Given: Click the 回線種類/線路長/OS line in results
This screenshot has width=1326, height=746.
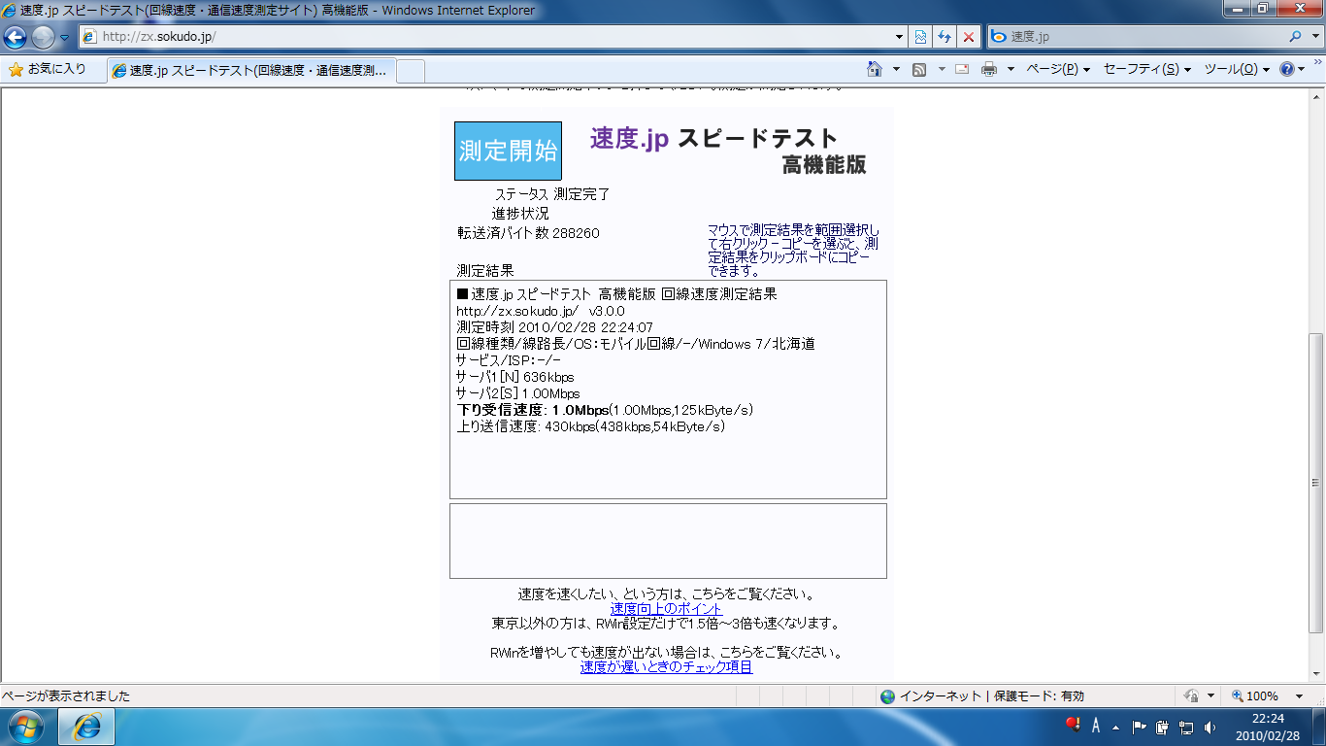Looking at the screenshot, I should [x=636, y=344].
